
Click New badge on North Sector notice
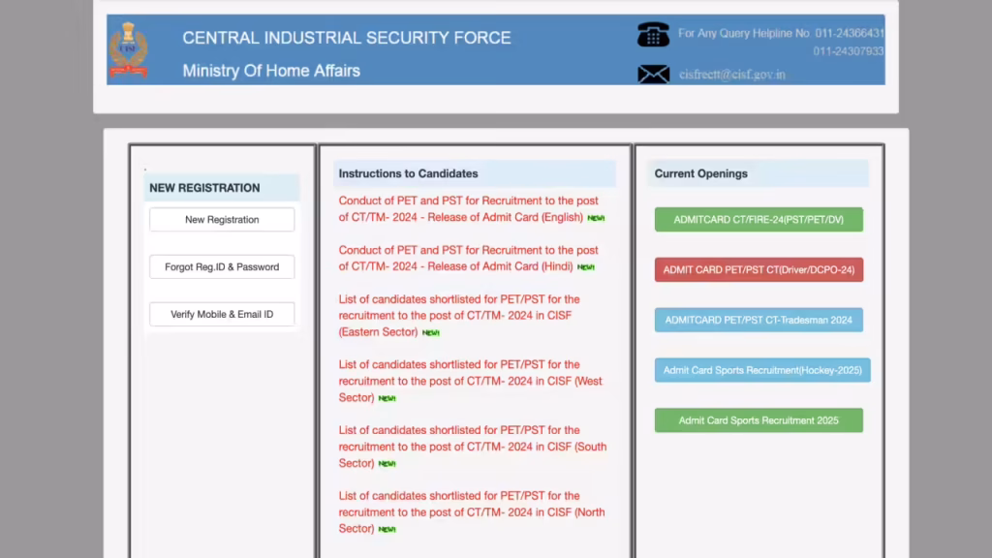(x=387, y=530)
